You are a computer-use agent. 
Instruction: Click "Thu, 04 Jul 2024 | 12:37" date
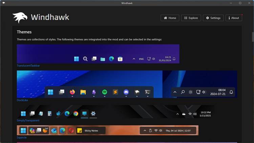(x=178, y=131)
